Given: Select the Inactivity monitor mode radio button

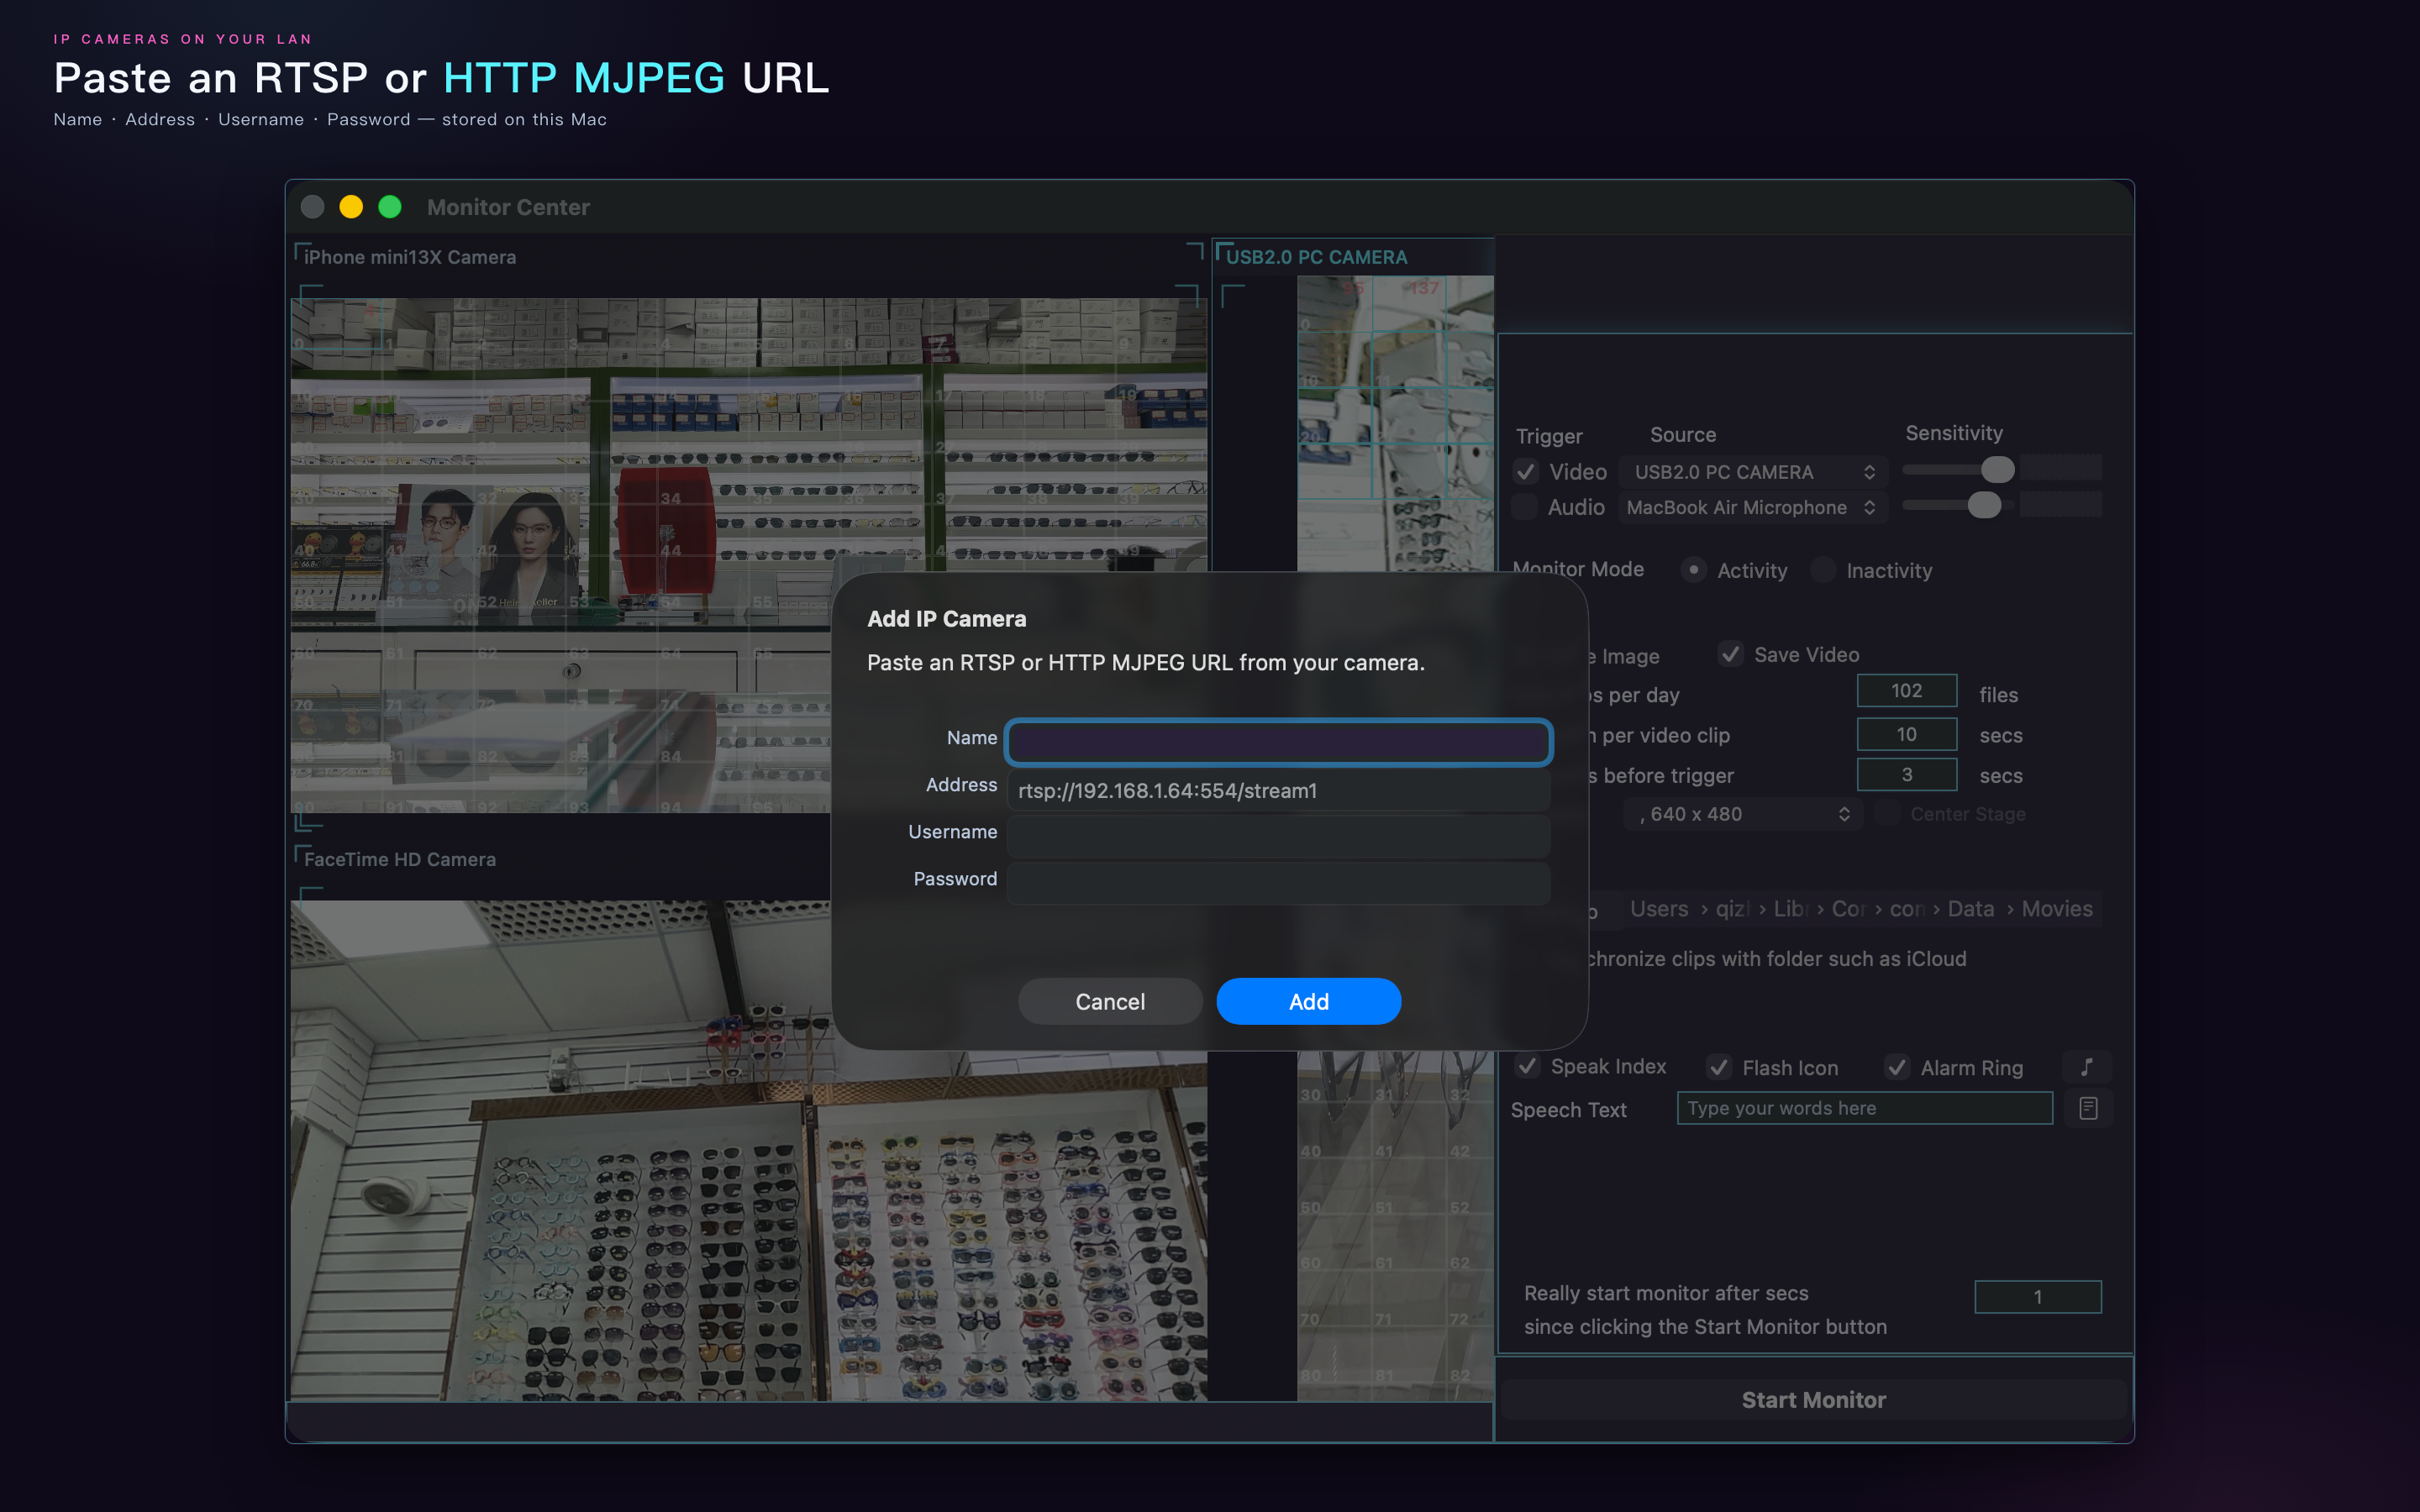Looking at the screenshot, I should pos(1823,570).
